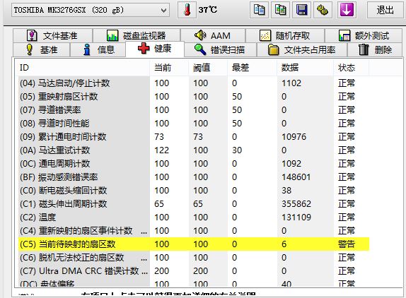Screen dimensions: 406x298
Task: Select the (C6) 脱机无法校正的扇区数 row
Action: (x=194, y=258)
